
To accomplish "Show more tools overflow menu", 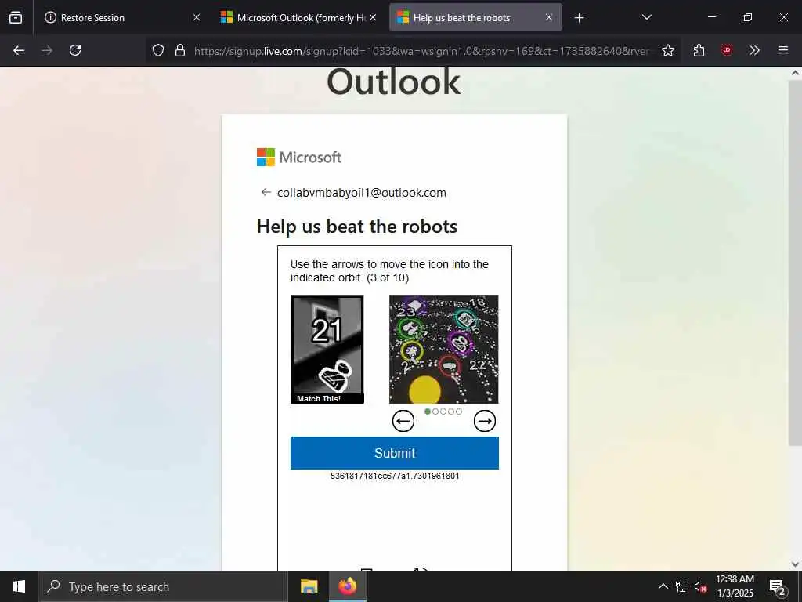I will [754, 50].
